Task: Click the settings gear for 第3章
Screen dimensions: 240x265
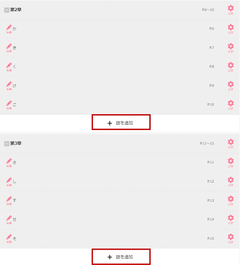Action: tap(231, 144)
